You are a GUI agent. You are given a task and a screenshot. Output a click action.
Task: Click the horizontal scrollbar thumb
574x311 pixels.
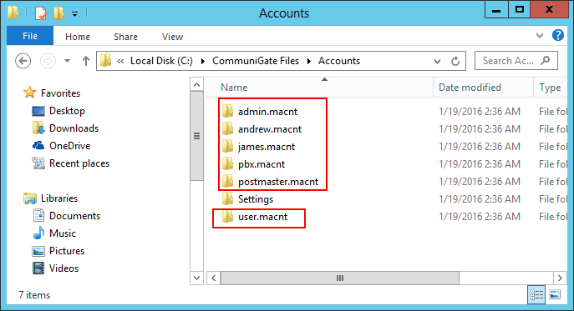coord(340,278)
